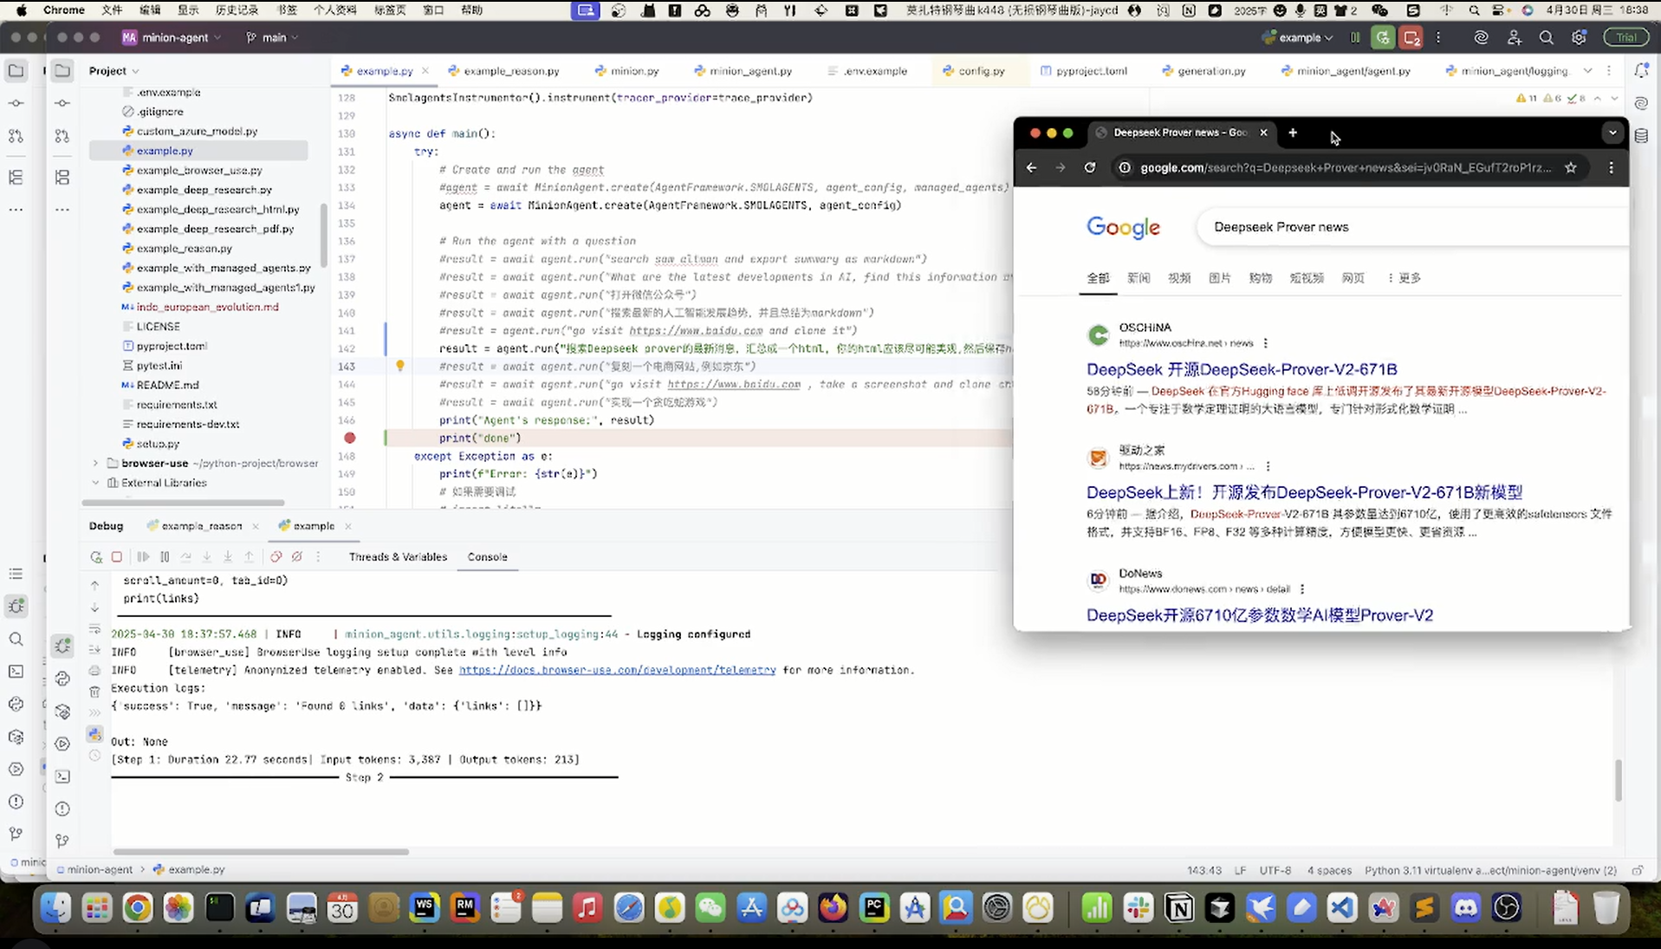Open Chrome three-dot menu

click(x=1612, y=168)
